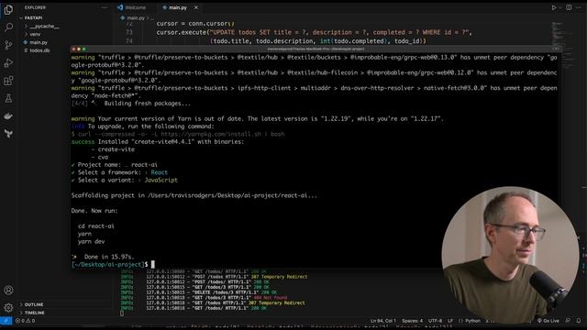Screen dimensions: 587x330
Task: Click main.py in the breadcrumb
Action: click(x=135, y=17)
